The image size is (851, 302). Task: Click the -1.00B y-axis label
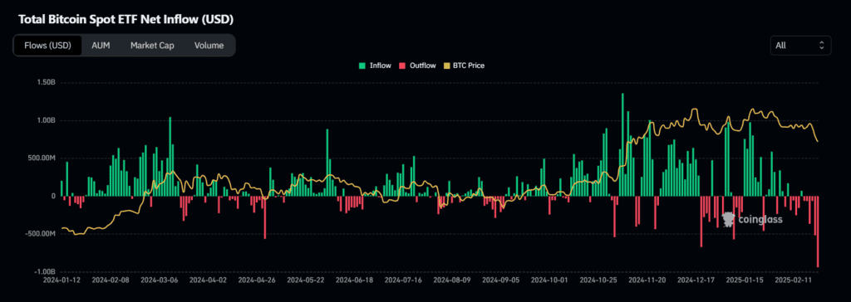click(x=44, y=272)
